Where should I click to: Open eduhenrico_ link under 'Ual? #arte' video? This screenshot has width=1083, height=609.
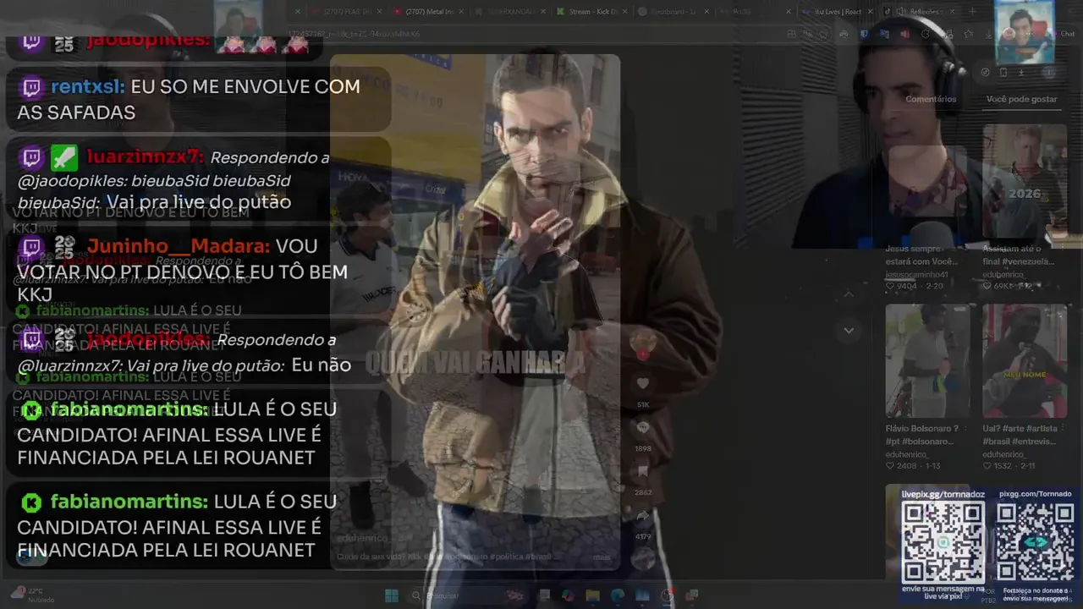point(1006,454)
